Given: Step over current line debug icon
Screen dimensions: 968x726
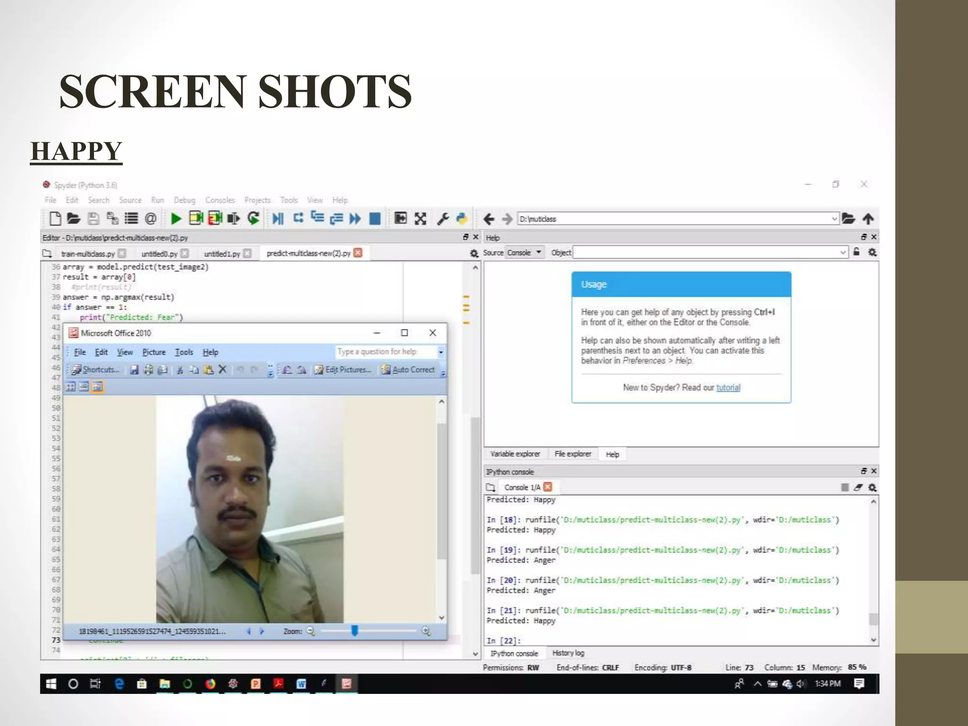Looking at the screenshot, I should point(298,218).
